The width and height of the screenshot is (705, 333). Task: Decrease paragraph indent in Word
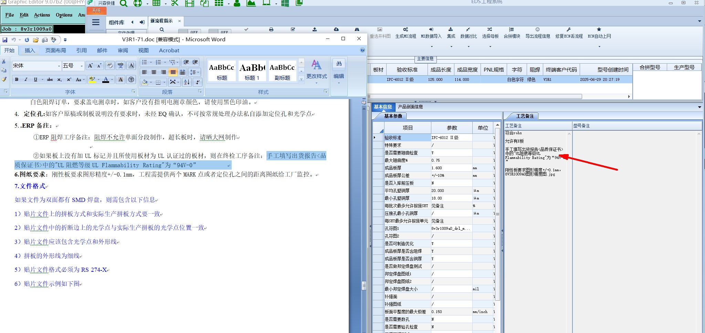[x=186, y=62]
